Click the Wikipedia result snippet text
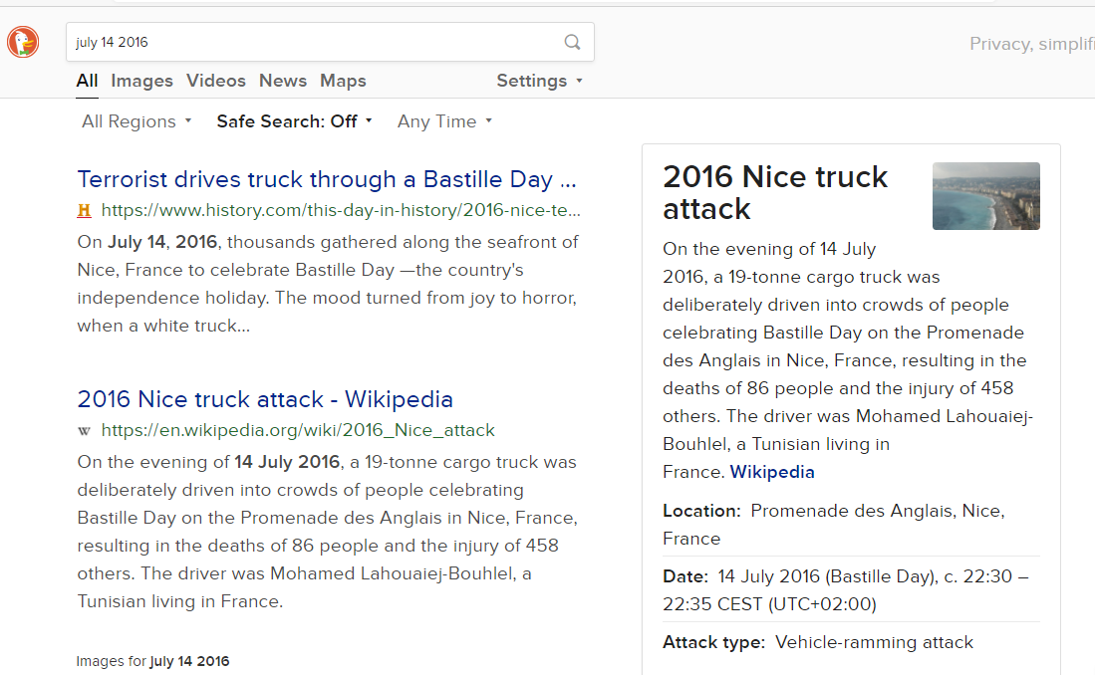Image resolution: width=1095 pixels, height=675 pixels. 328,532
